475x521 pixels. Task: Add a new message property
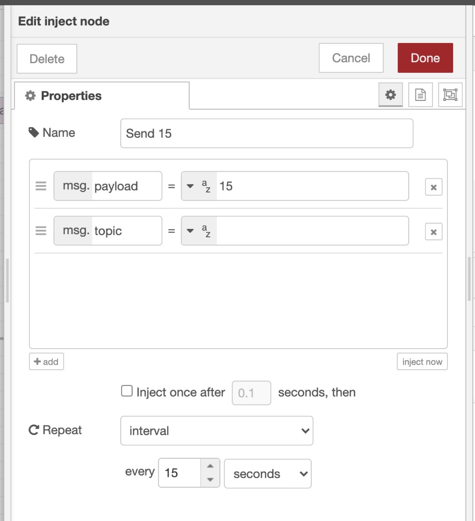point(46,361)
